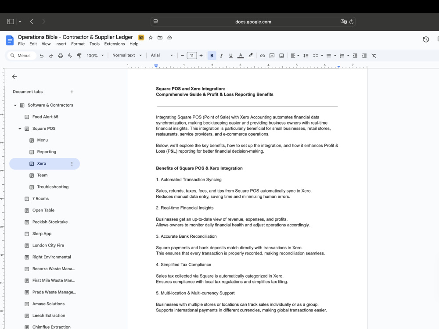The width and height of the screenshot is (439, 329).
Task: Click the Undo arrow icon
Action: coord(41,56)
